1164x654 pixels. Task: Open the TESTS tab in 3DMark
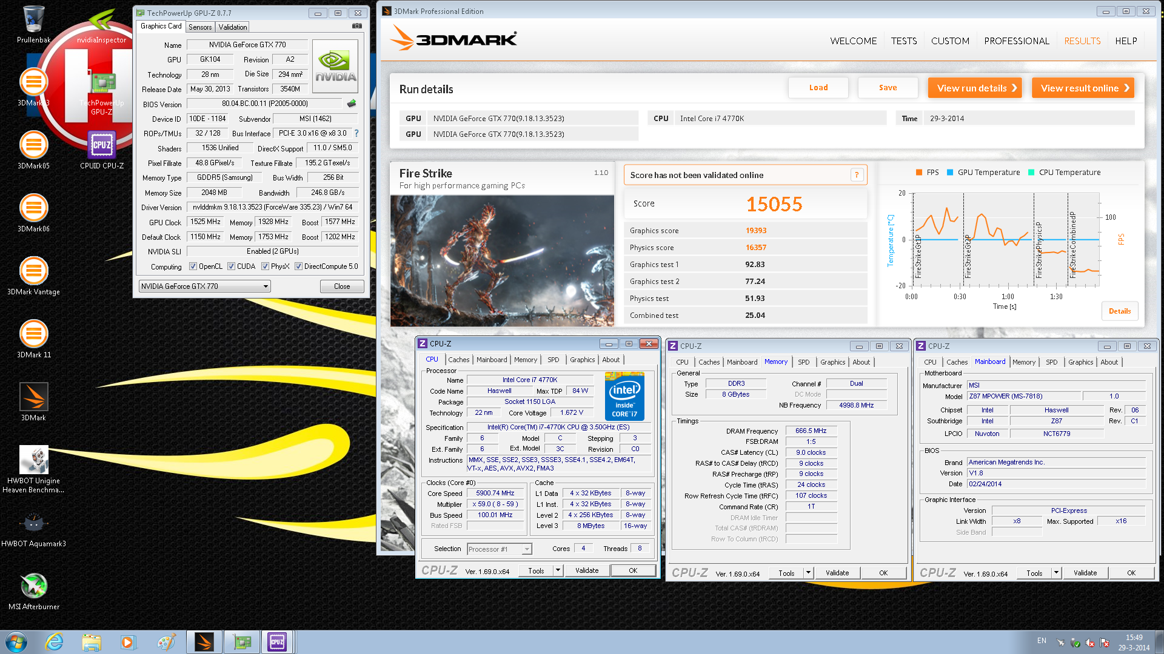(904, 41)
